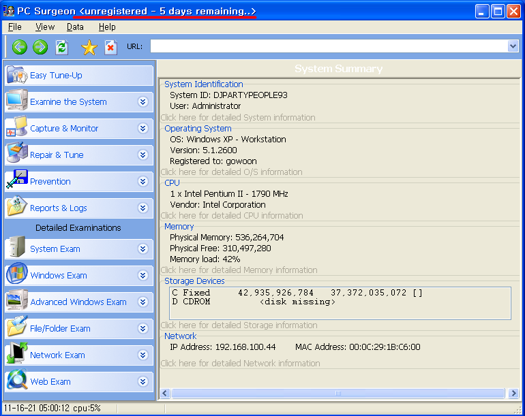Click the Web Exam magnifier icon
The image size is (525, 416).
(x=16, y=379)
